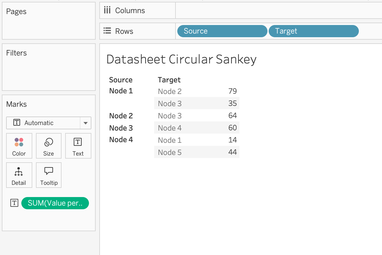Click the Datasheet Circular Sankey title
Viewport: 382px width, 255px height.
[x=181, y=59]
